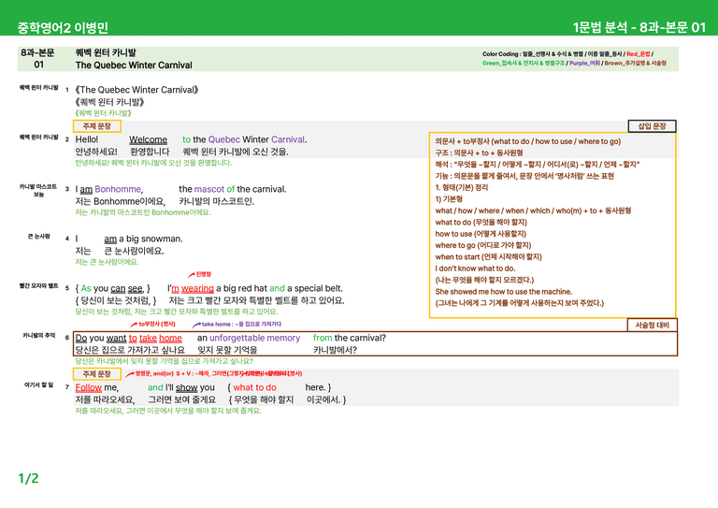Select the heading "1. 형태(기본) 정리"
This screenshot has width=718, height=508.
(462, 187)
